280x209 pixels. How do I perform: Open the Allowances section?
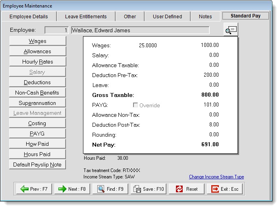coord(37,51)
